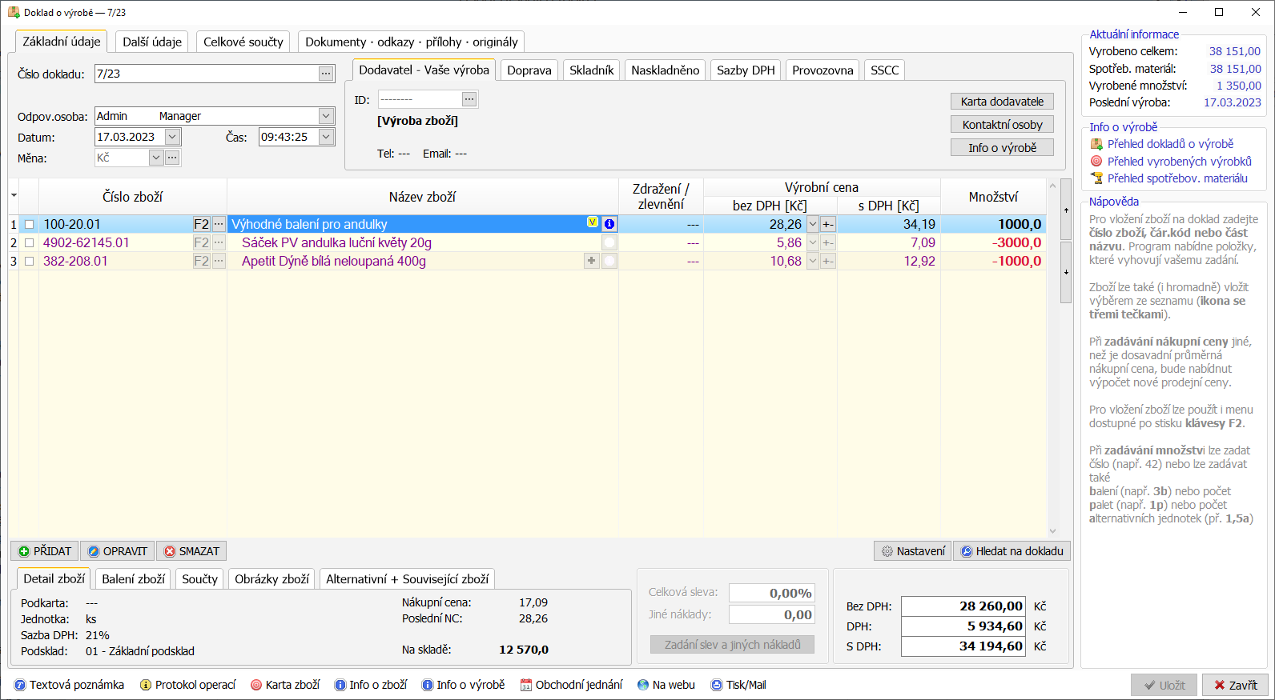
Task: Open Textová poznámka
Action: 70,685
